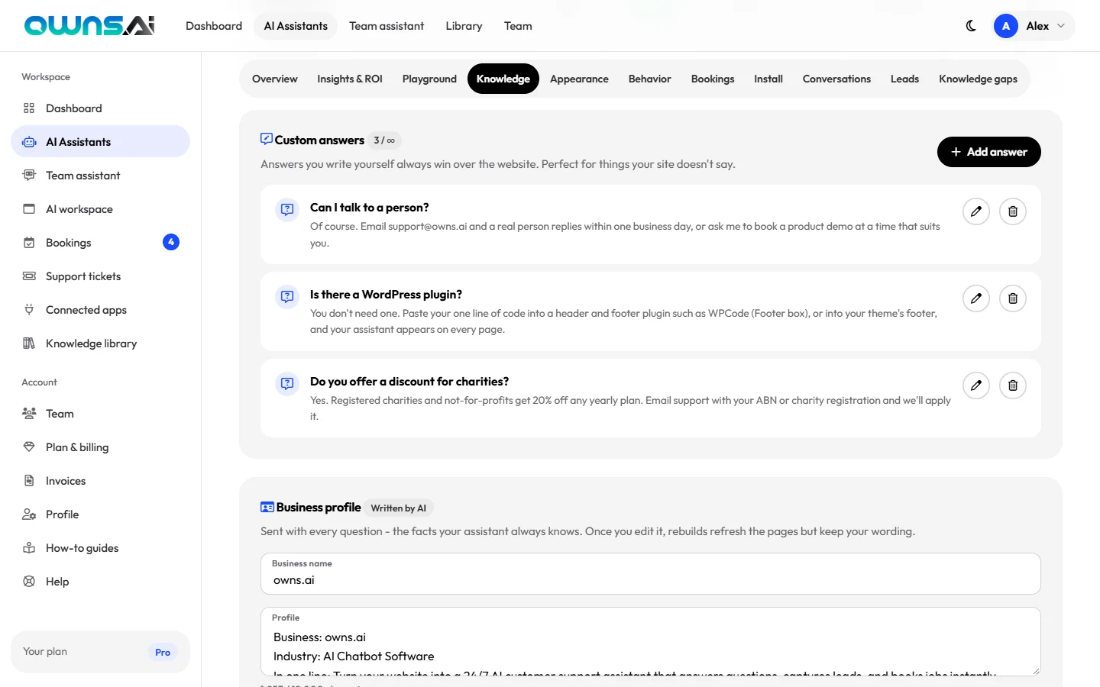Open AI workspace in the sidebar
The height and width of the screenshot is (687, 1100).
pyautogui.click(x=100, y=209)
